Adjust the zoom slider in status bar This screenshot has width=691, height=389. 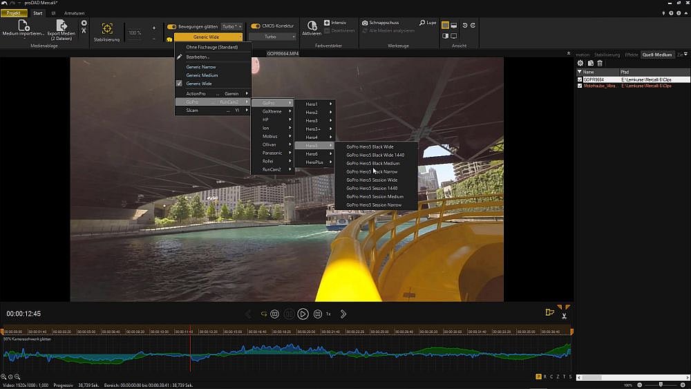pyautogui.click(x=661, y=384)
